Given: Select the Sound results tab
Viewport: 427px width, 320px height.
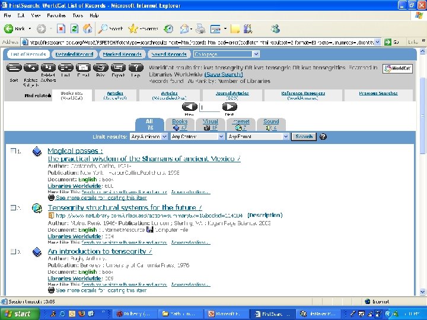Looking at the screenshot, I should 271,124.
